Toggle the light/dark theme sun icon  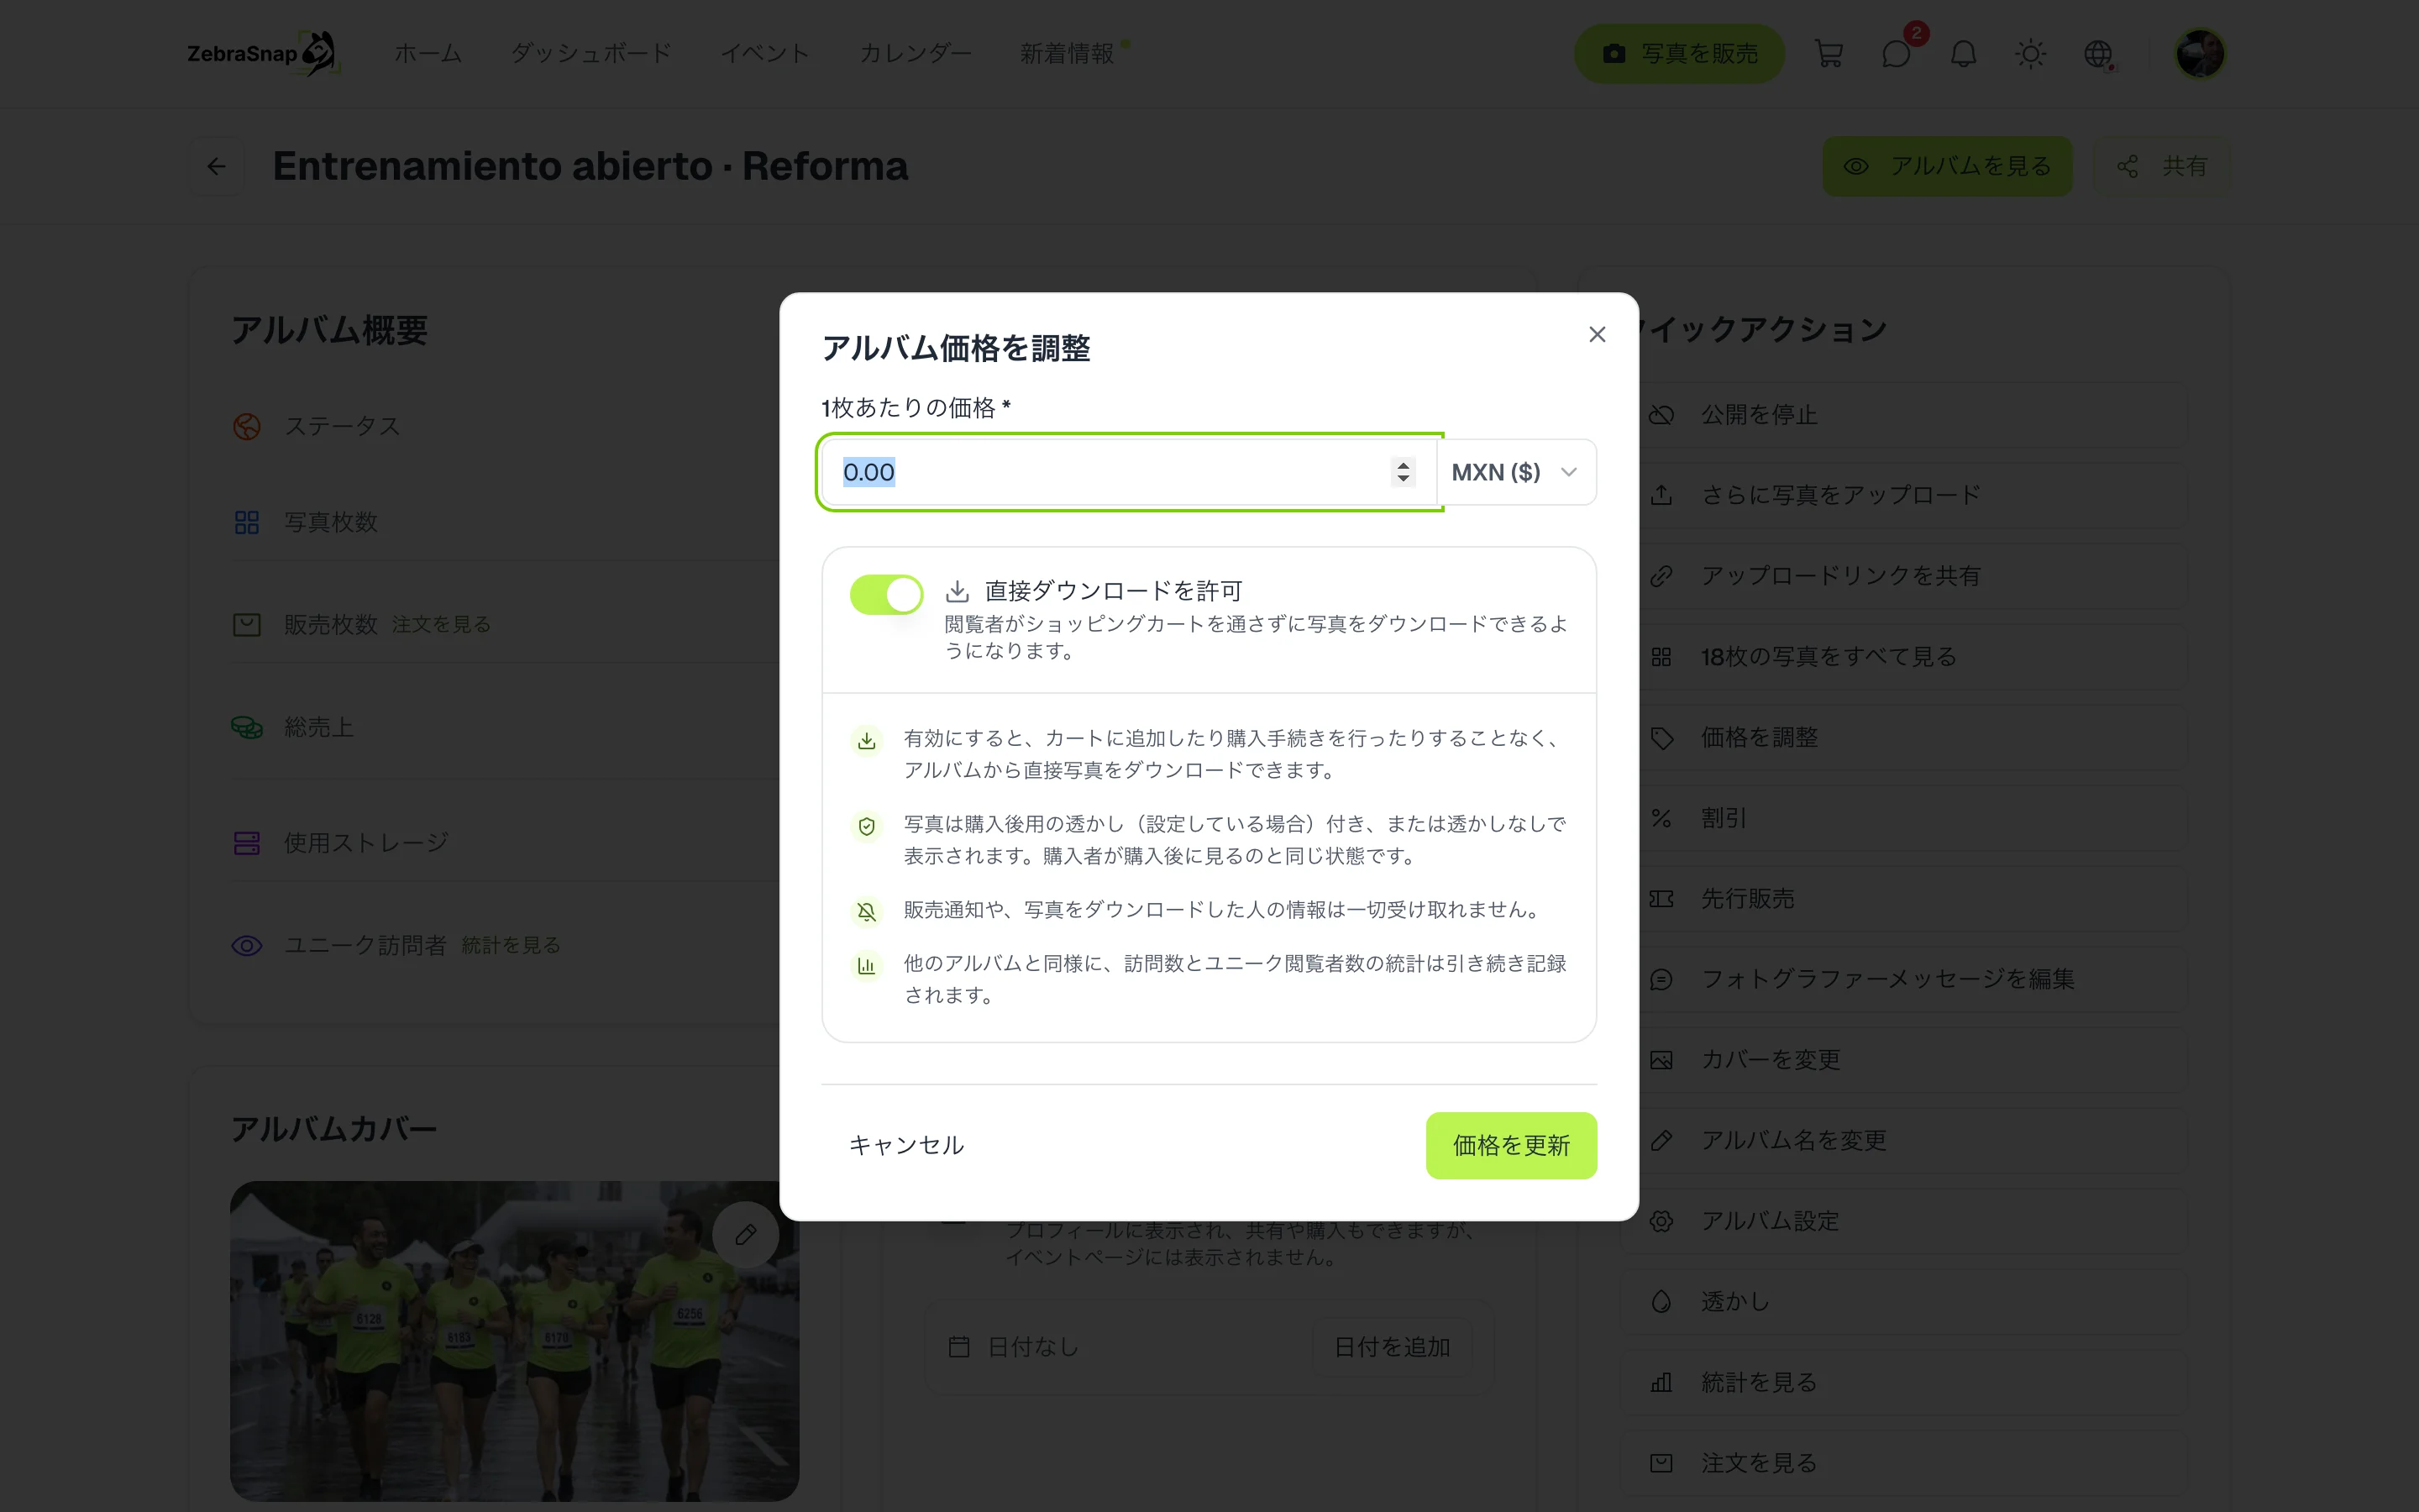[2030, 53]
